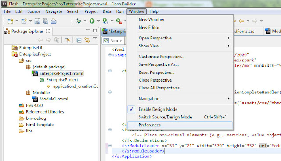Open Preferences from Window menu

tap(180, 125)
